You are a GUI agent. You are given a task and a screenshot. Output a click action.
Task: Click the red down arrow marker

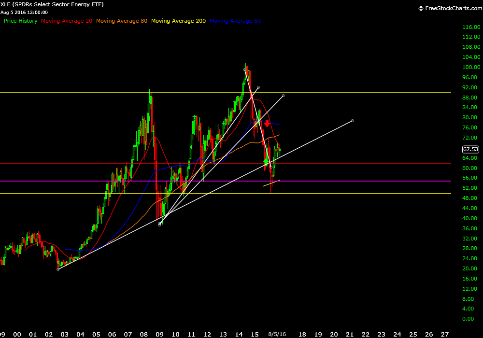tap(267, 123)
